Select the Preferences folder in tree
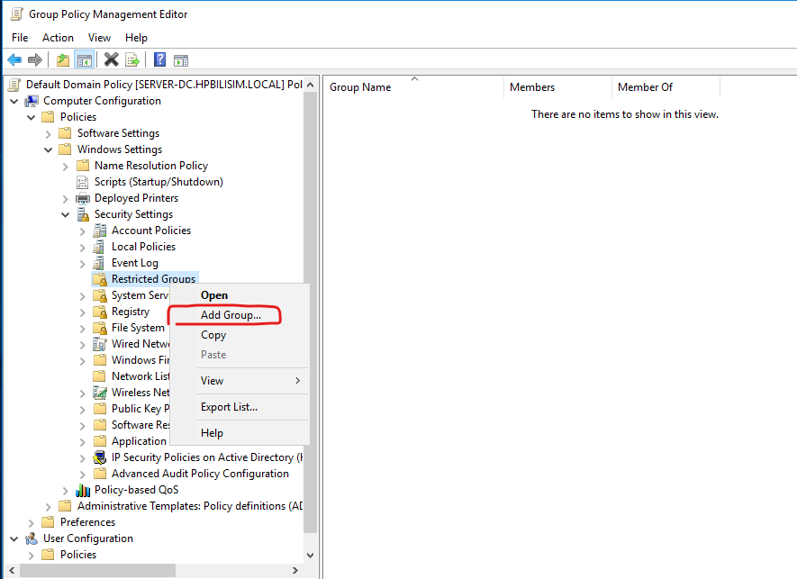Viewport: 797px width, 579px height. coord(87,522)
